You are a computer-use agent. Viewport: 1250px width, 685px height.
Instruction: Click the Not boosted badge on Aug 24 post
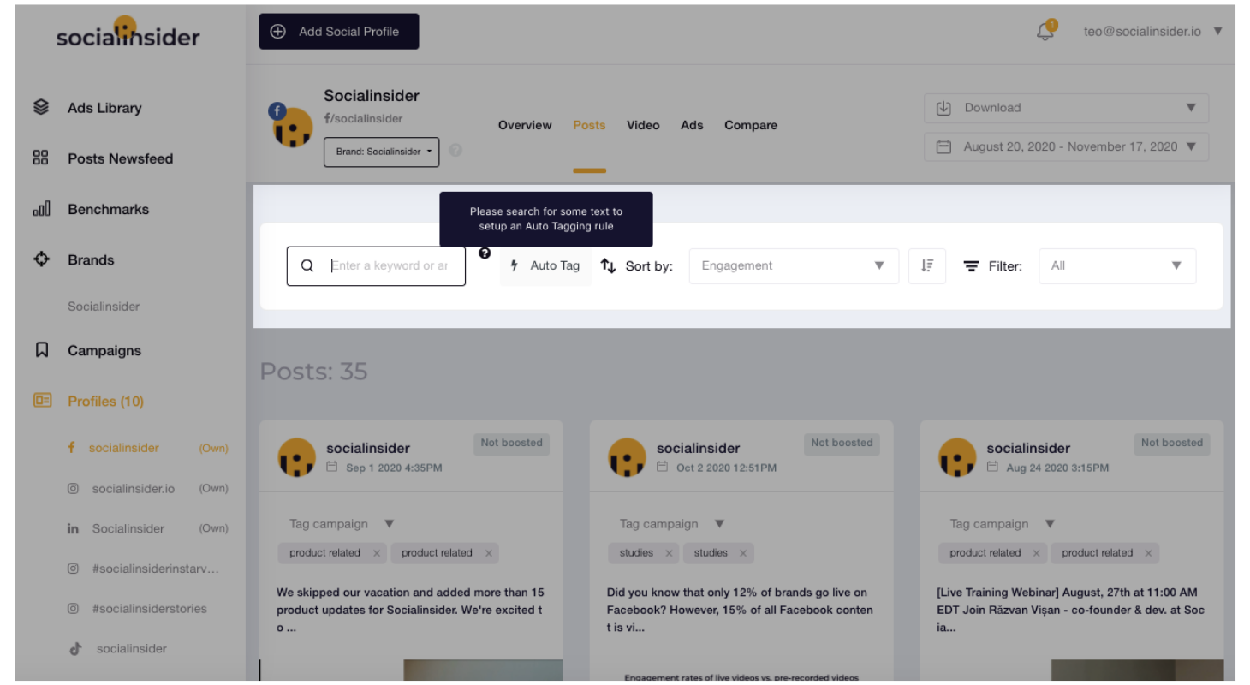1172,443
